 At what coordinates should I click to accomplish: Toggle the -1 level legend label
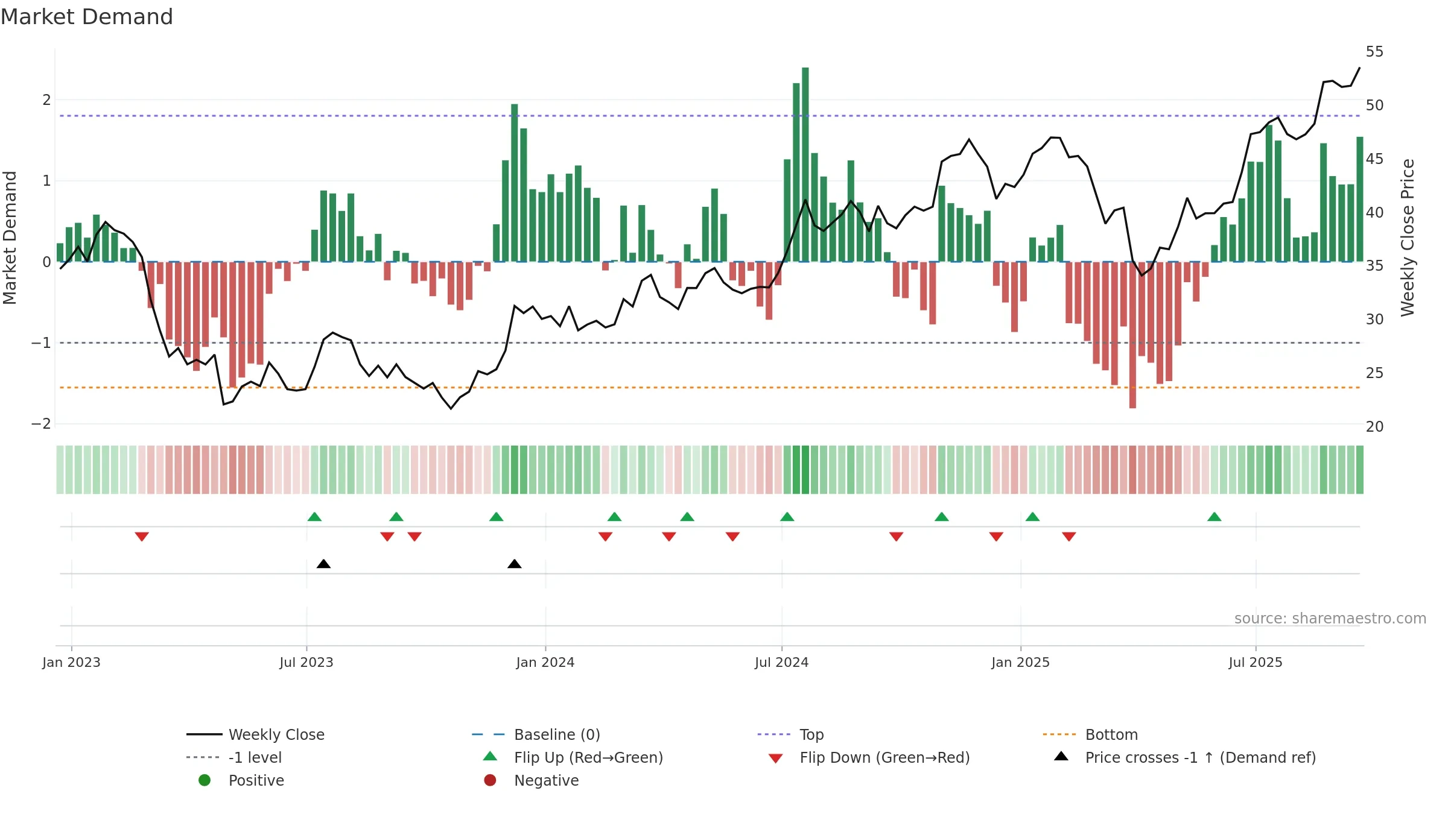point(255,757)
